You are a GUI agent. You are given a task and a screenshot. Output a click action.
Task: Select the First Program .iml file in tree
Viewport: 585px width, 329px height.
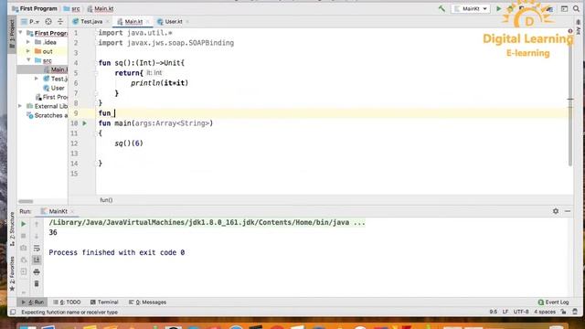51,97
